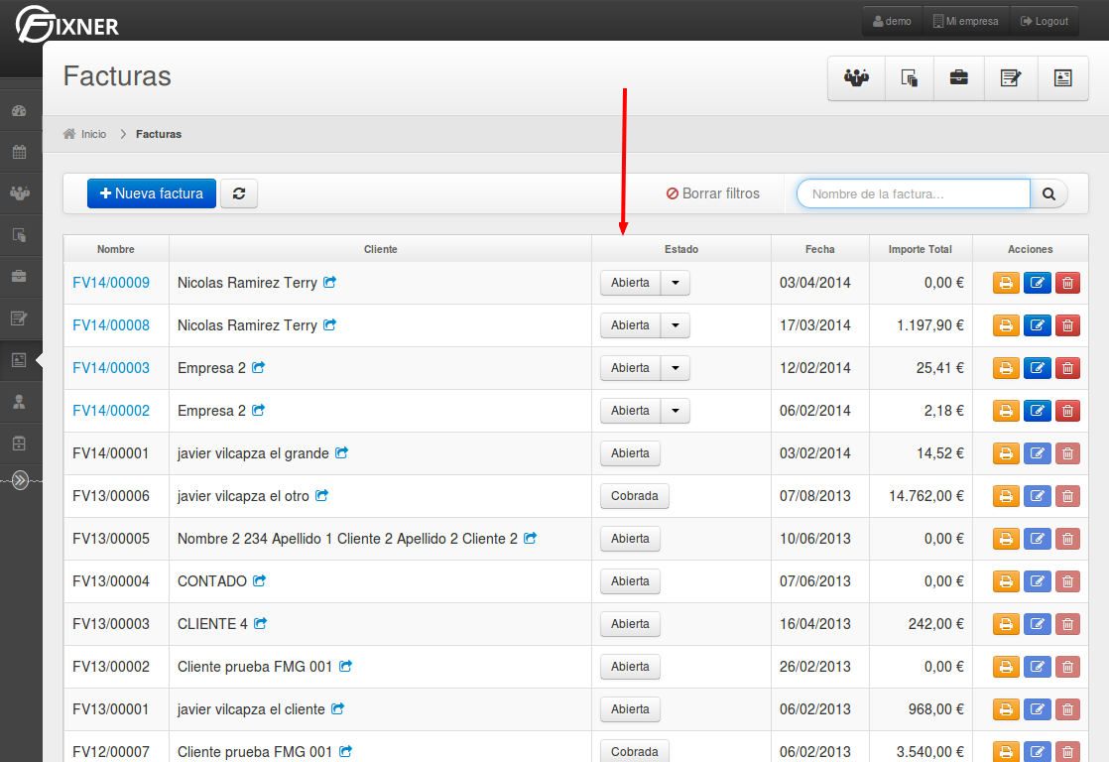Sort by Fecha column header
Viewport: 1109px width, 762px height.
819,249
